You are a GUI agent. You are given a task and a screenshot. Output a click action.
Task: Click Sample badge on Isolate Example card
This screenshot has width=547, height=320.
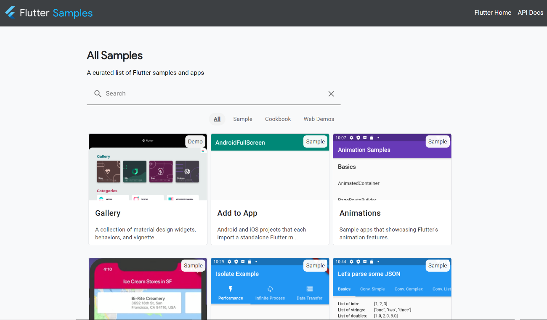point(316,266)
